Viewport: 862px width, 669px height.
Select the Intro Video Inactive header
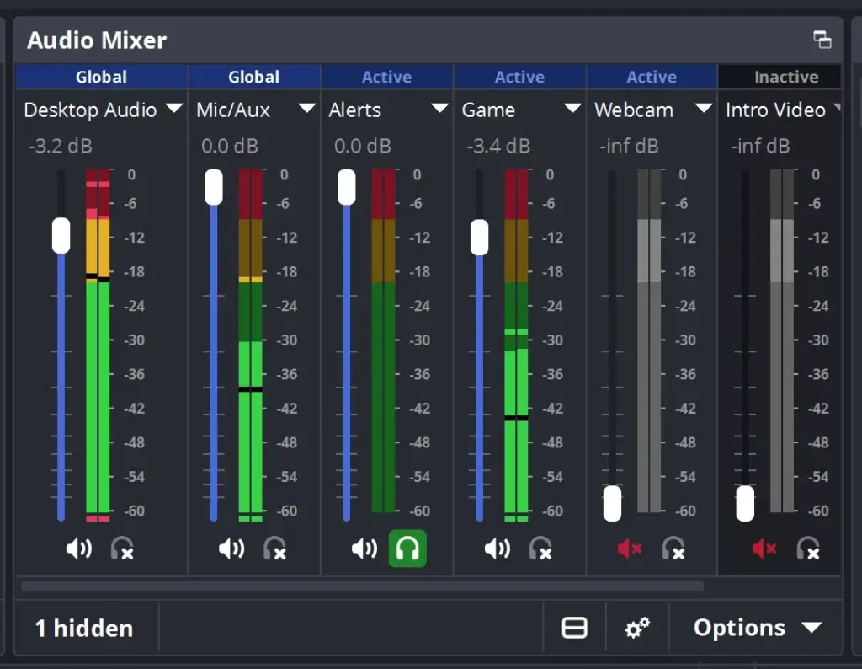780,77
